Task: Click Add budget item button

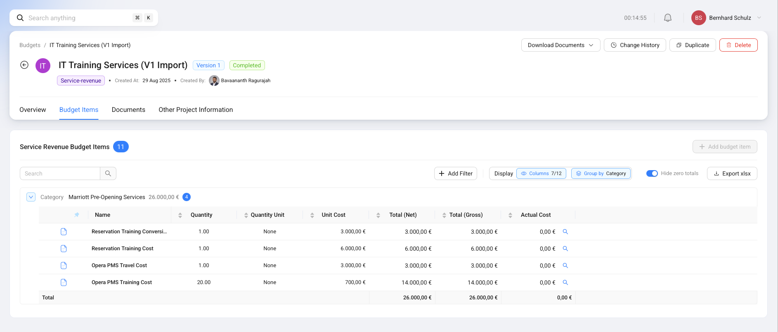Action: pos(725,147)
